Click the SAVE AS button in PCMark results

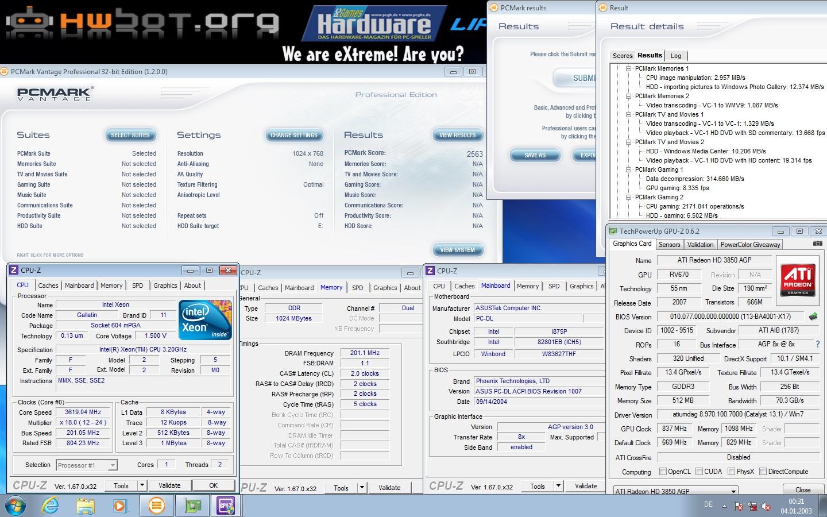click(x=535, y=155)
